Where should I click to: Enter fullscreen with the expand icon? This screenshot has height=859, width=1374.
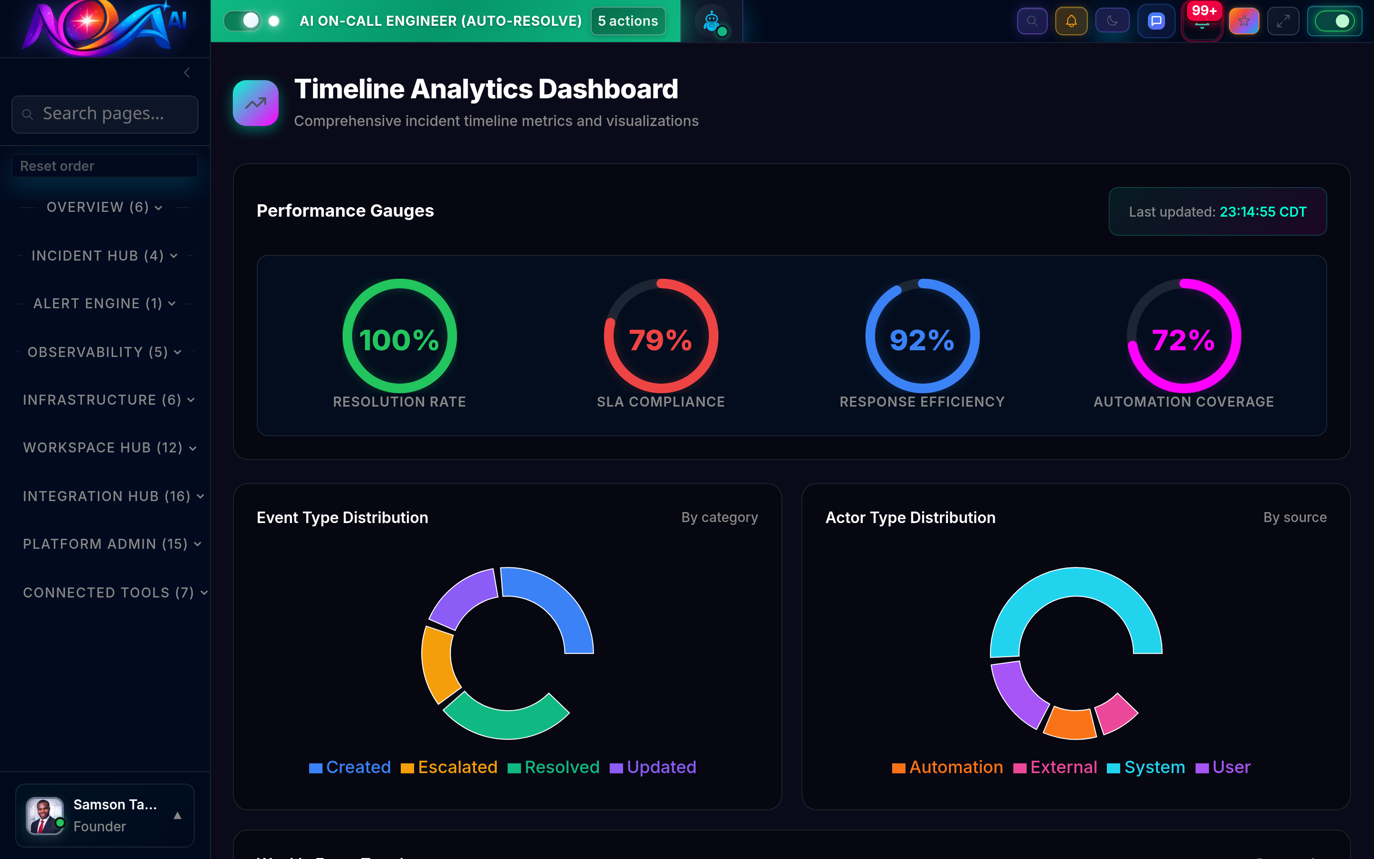[1284, 21]
